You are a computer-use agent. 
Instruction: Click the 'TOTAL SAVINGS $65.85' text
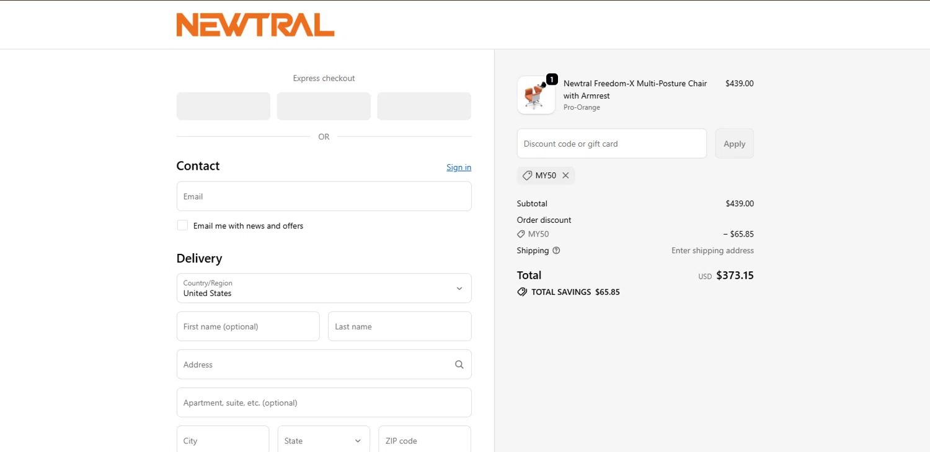575,292
